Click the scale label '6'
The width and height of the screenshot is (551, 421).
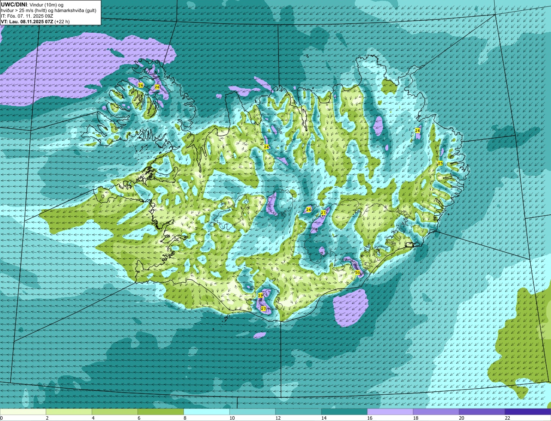(x=139, y=418)
